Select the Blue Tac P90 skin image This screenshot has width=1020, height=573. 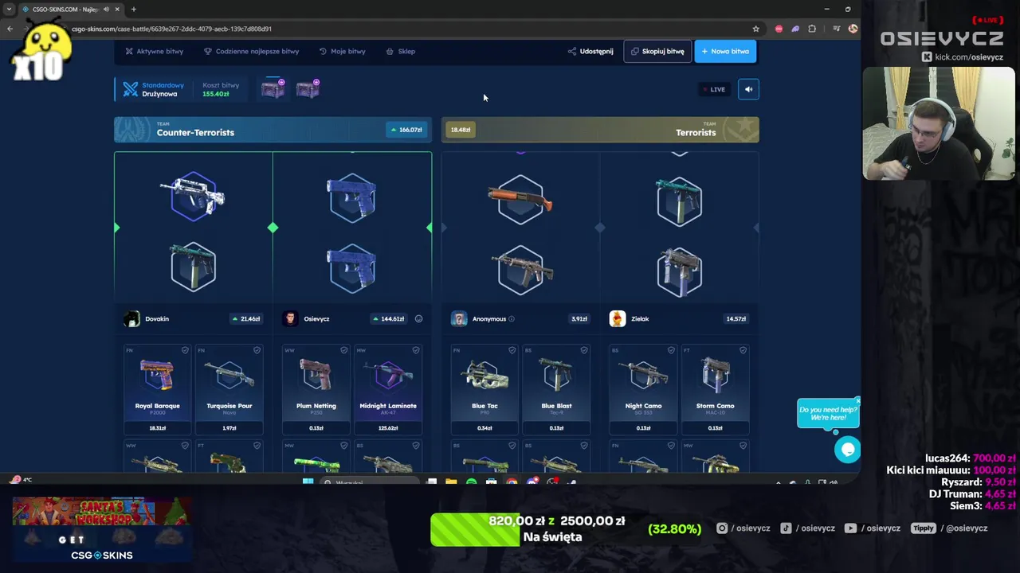click(484, 375)
